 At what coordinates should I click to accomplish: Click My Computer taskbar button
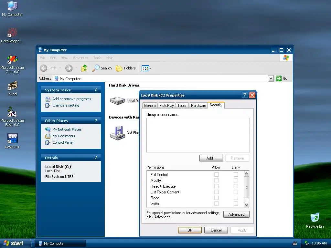click(60, 243)
